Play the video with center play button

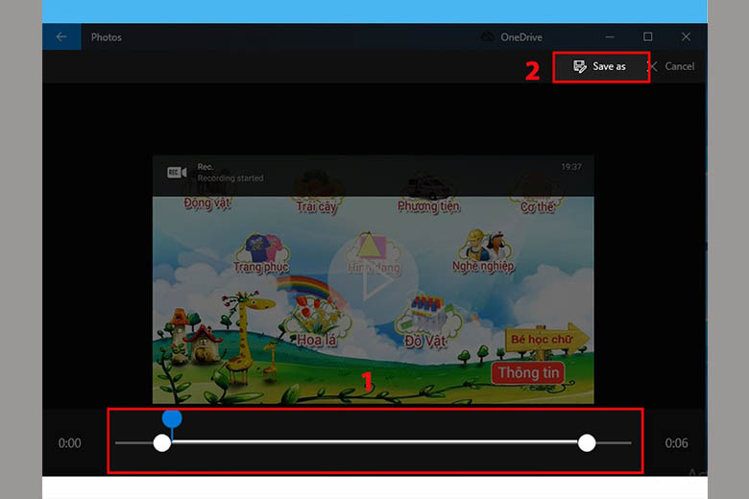point(374,280)
